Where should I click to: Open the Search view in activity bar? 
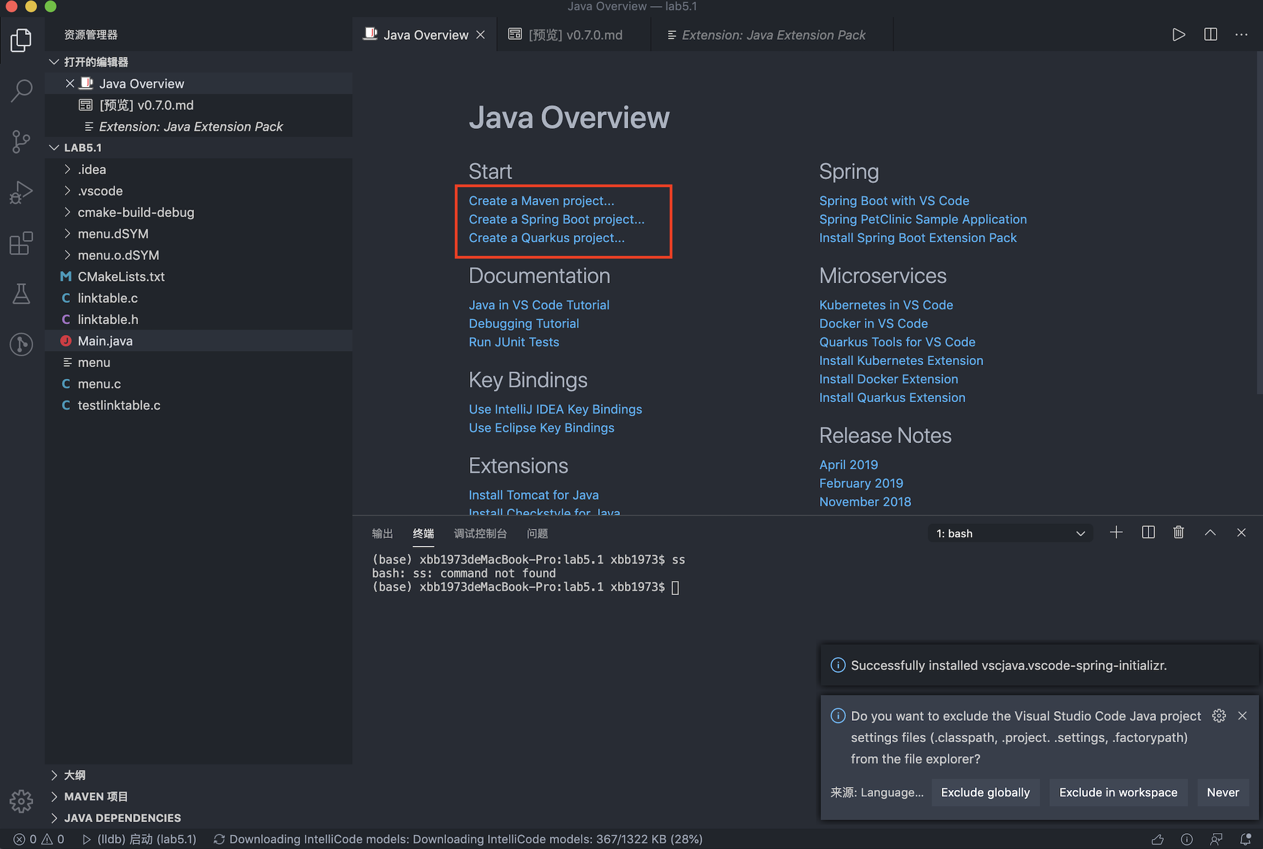[21, 91]
